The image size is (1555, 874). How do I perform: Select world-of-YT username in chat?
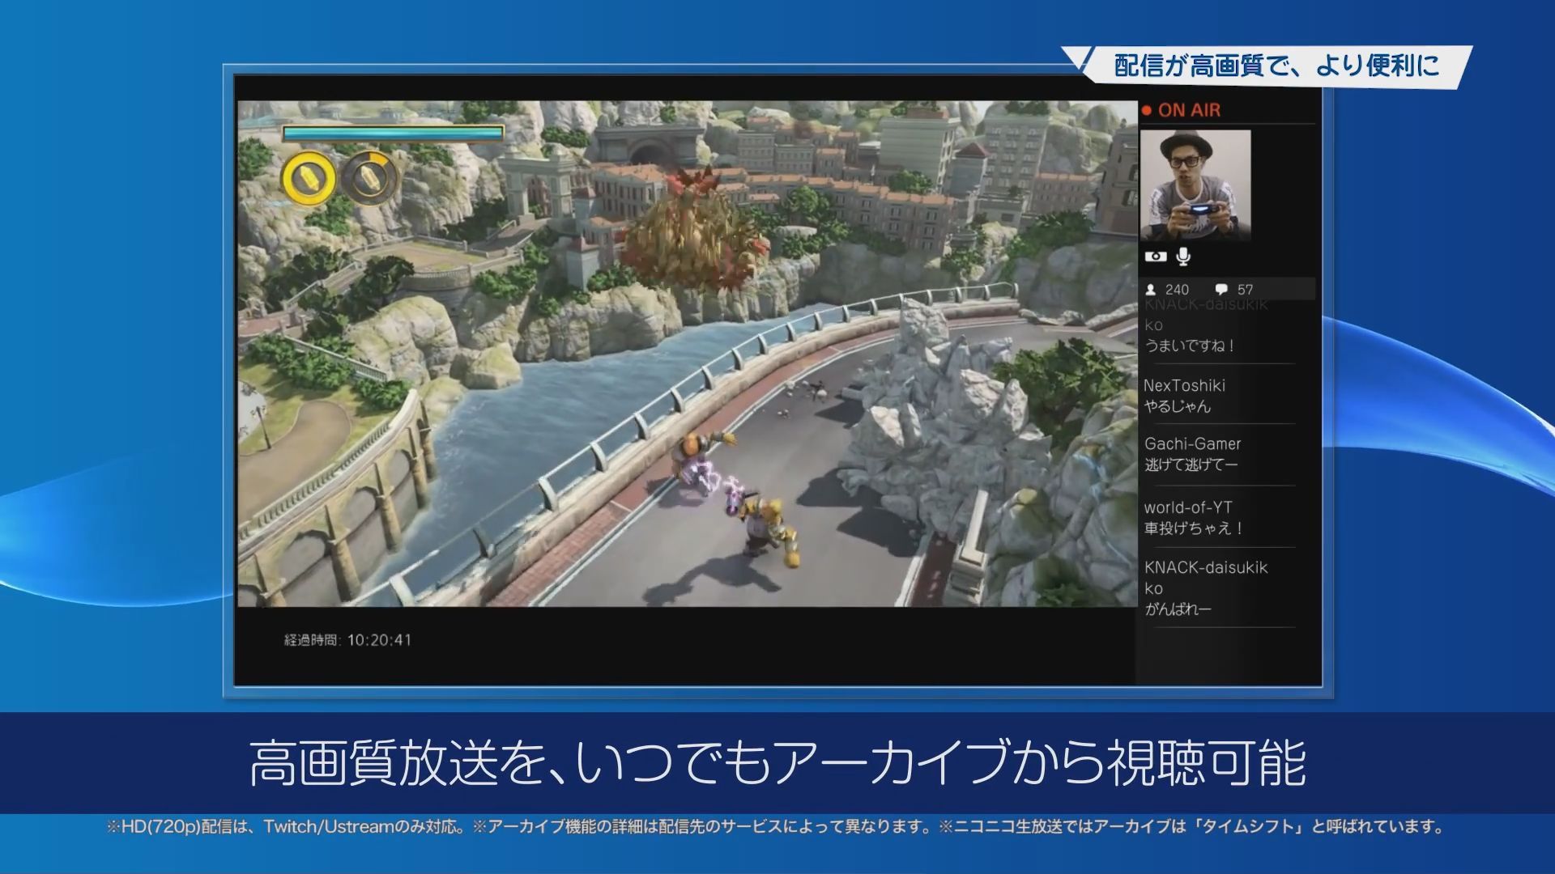pos(1188,507)
